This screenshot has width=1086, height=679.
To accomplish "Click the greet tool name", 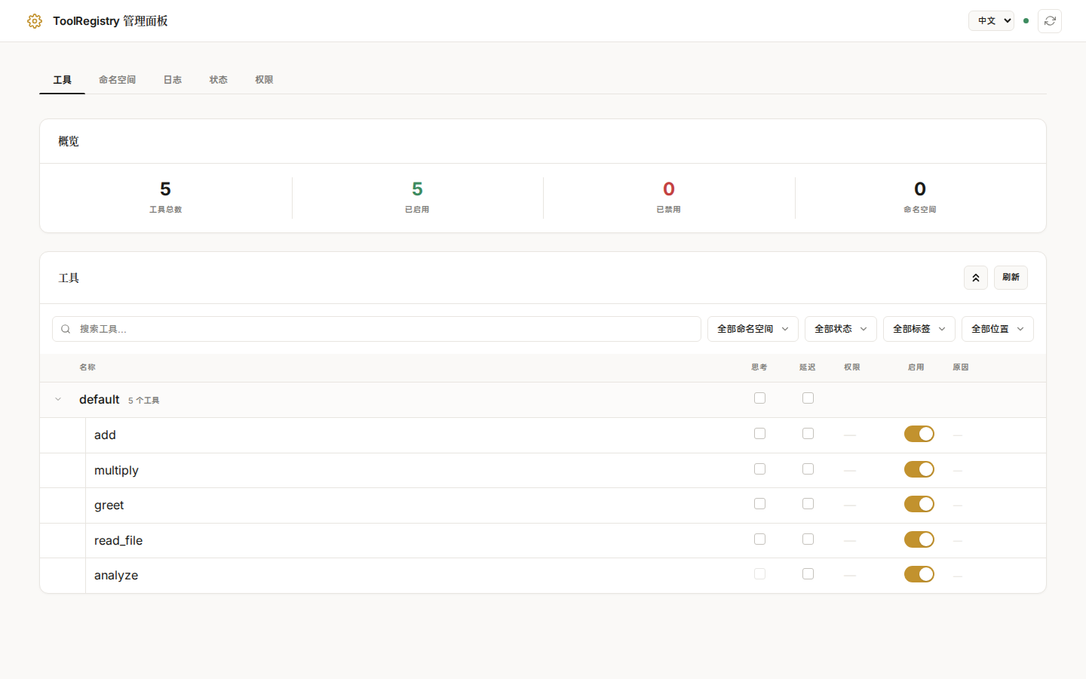I will click(x=109, y=505).
